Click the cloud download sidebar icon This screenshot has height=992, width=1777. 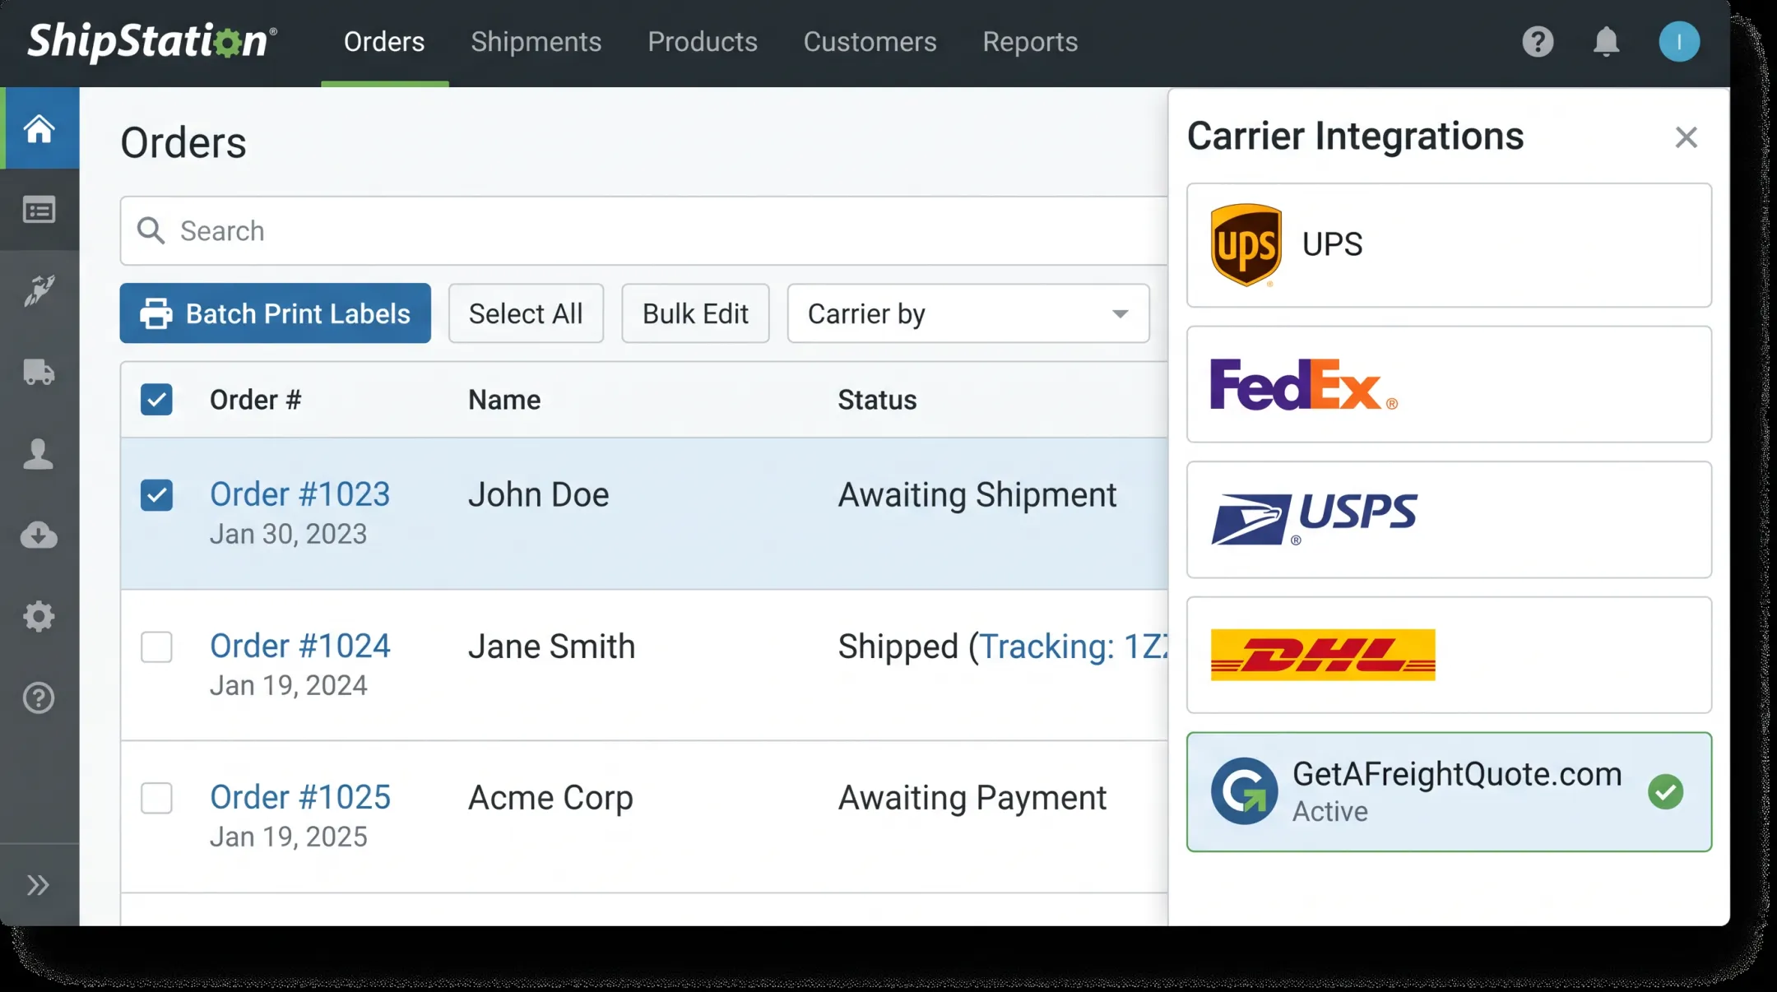click(x=39, y=535)
